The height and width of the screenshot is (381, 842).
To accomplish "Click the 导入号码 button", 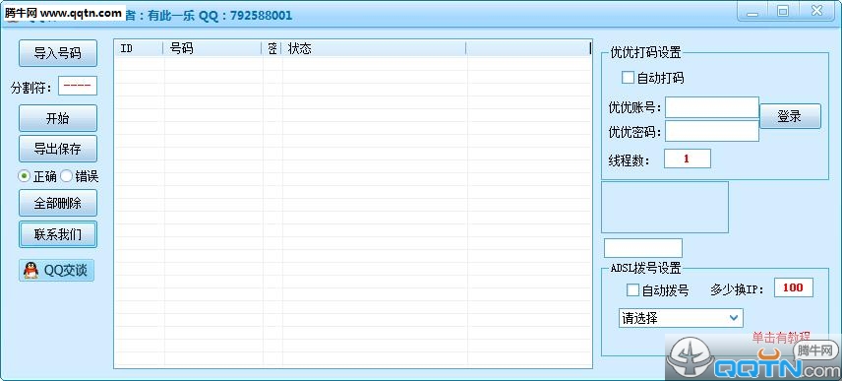I will [x=58, y=53].
